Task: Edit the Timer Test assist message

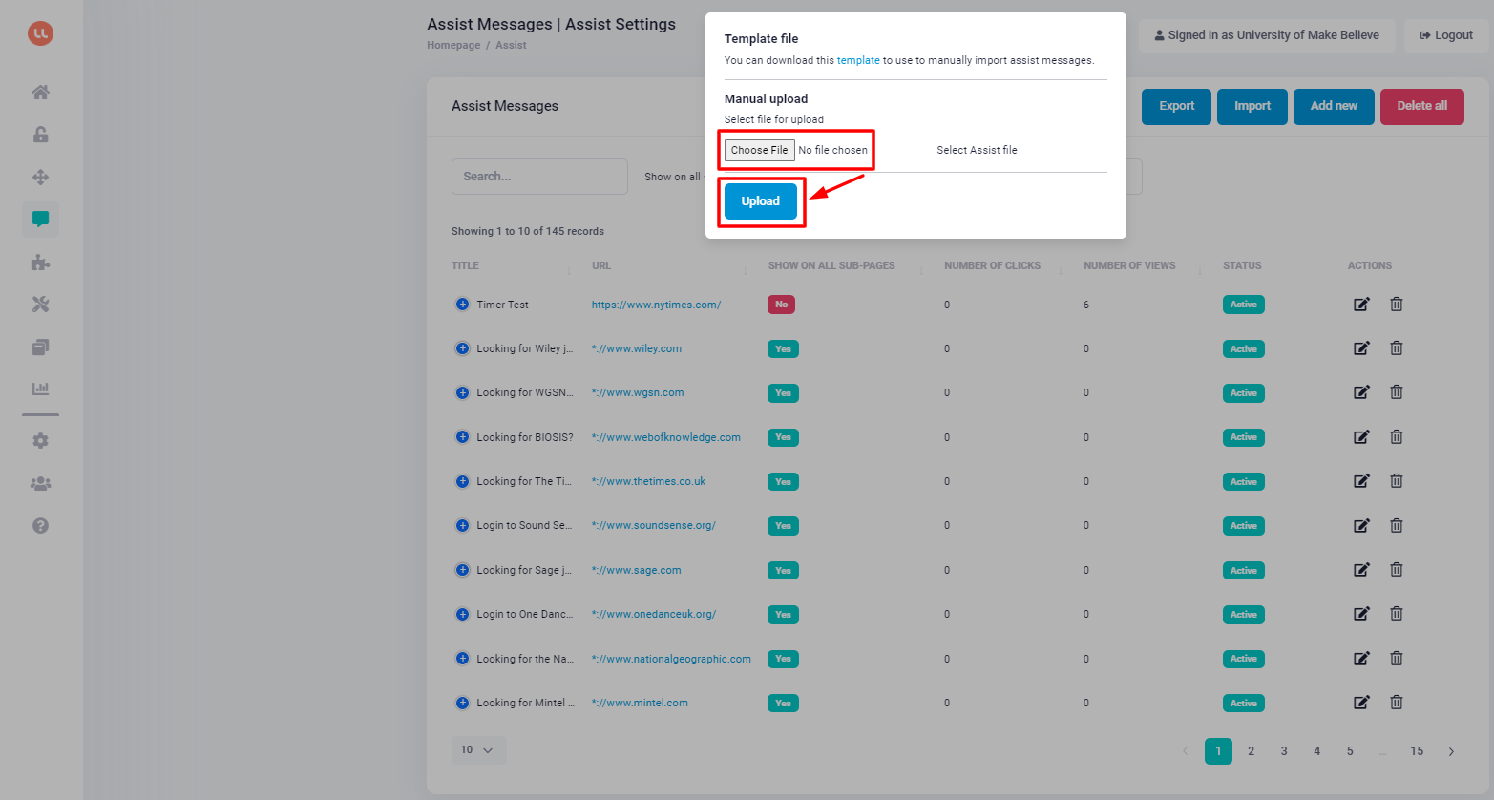Action: pyautogui.click(x=1361, y=304)
